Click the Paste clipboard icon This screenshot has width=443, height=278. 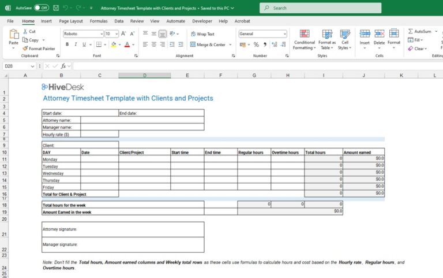click(x=13, y=34)
